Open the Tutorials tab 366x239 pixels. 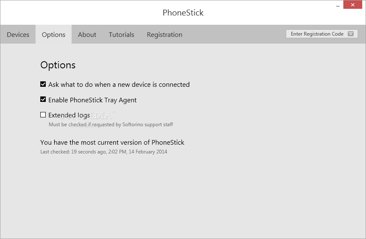click(x=121, y=34)
